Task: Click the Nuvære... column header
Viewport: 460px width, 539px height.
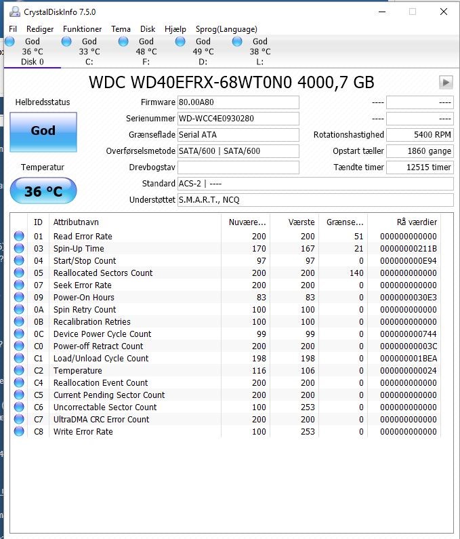Action: 246,222
